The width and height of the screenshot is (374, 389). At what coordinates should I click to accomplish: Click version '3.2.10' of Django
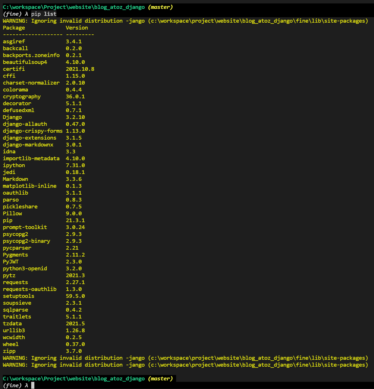tap(75, 117)
